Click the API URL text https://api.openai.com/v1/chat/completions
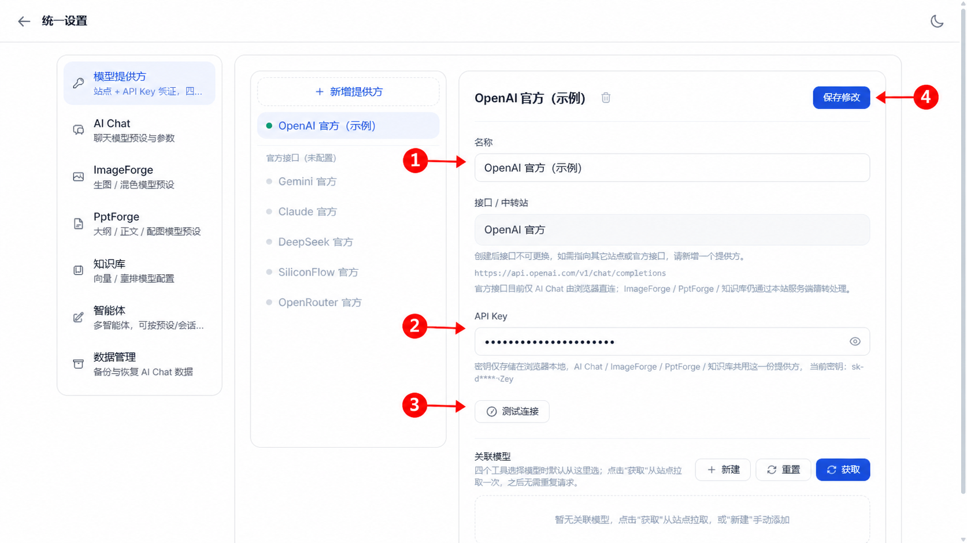The image size is (967, 543). [570, 273]
